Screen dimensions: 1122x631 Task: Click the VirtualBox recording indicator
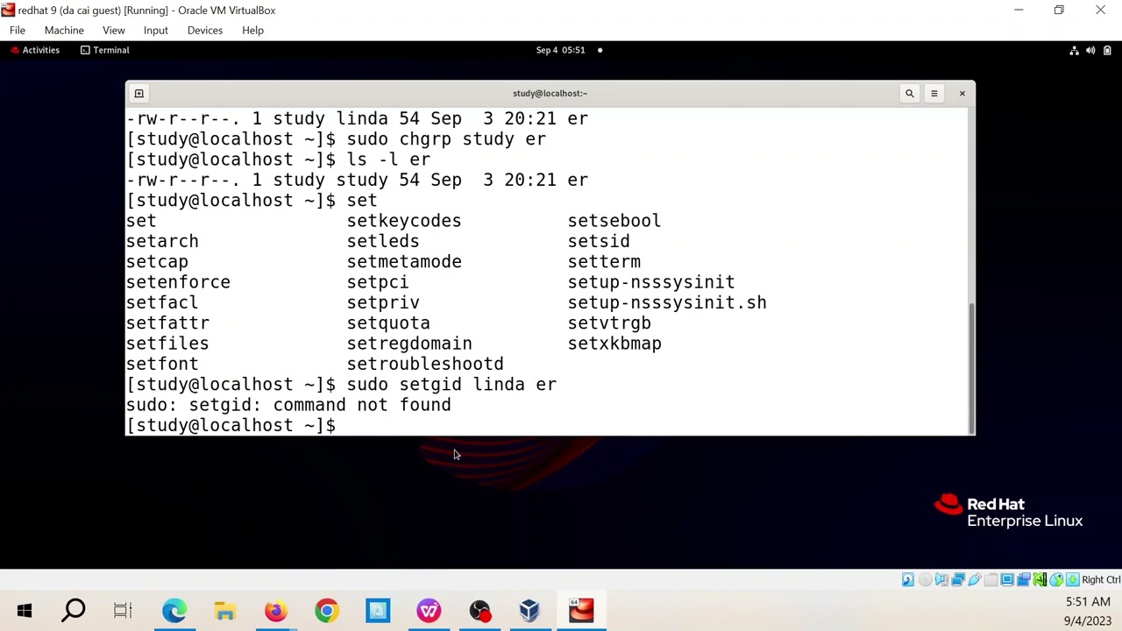(1023, 579)
